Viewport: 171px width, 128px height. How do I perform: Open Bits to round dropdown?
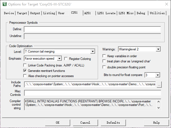[157, 75]
